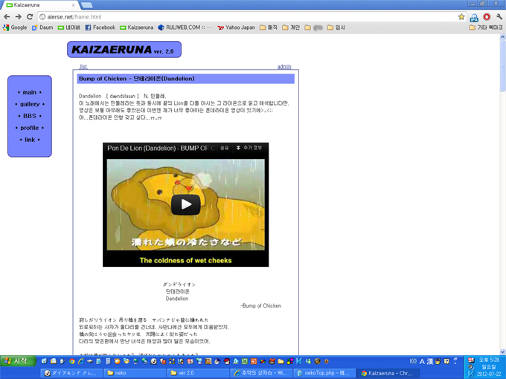
Task: Launch Internet Explorer from quick launch
Action: [81, 361]
